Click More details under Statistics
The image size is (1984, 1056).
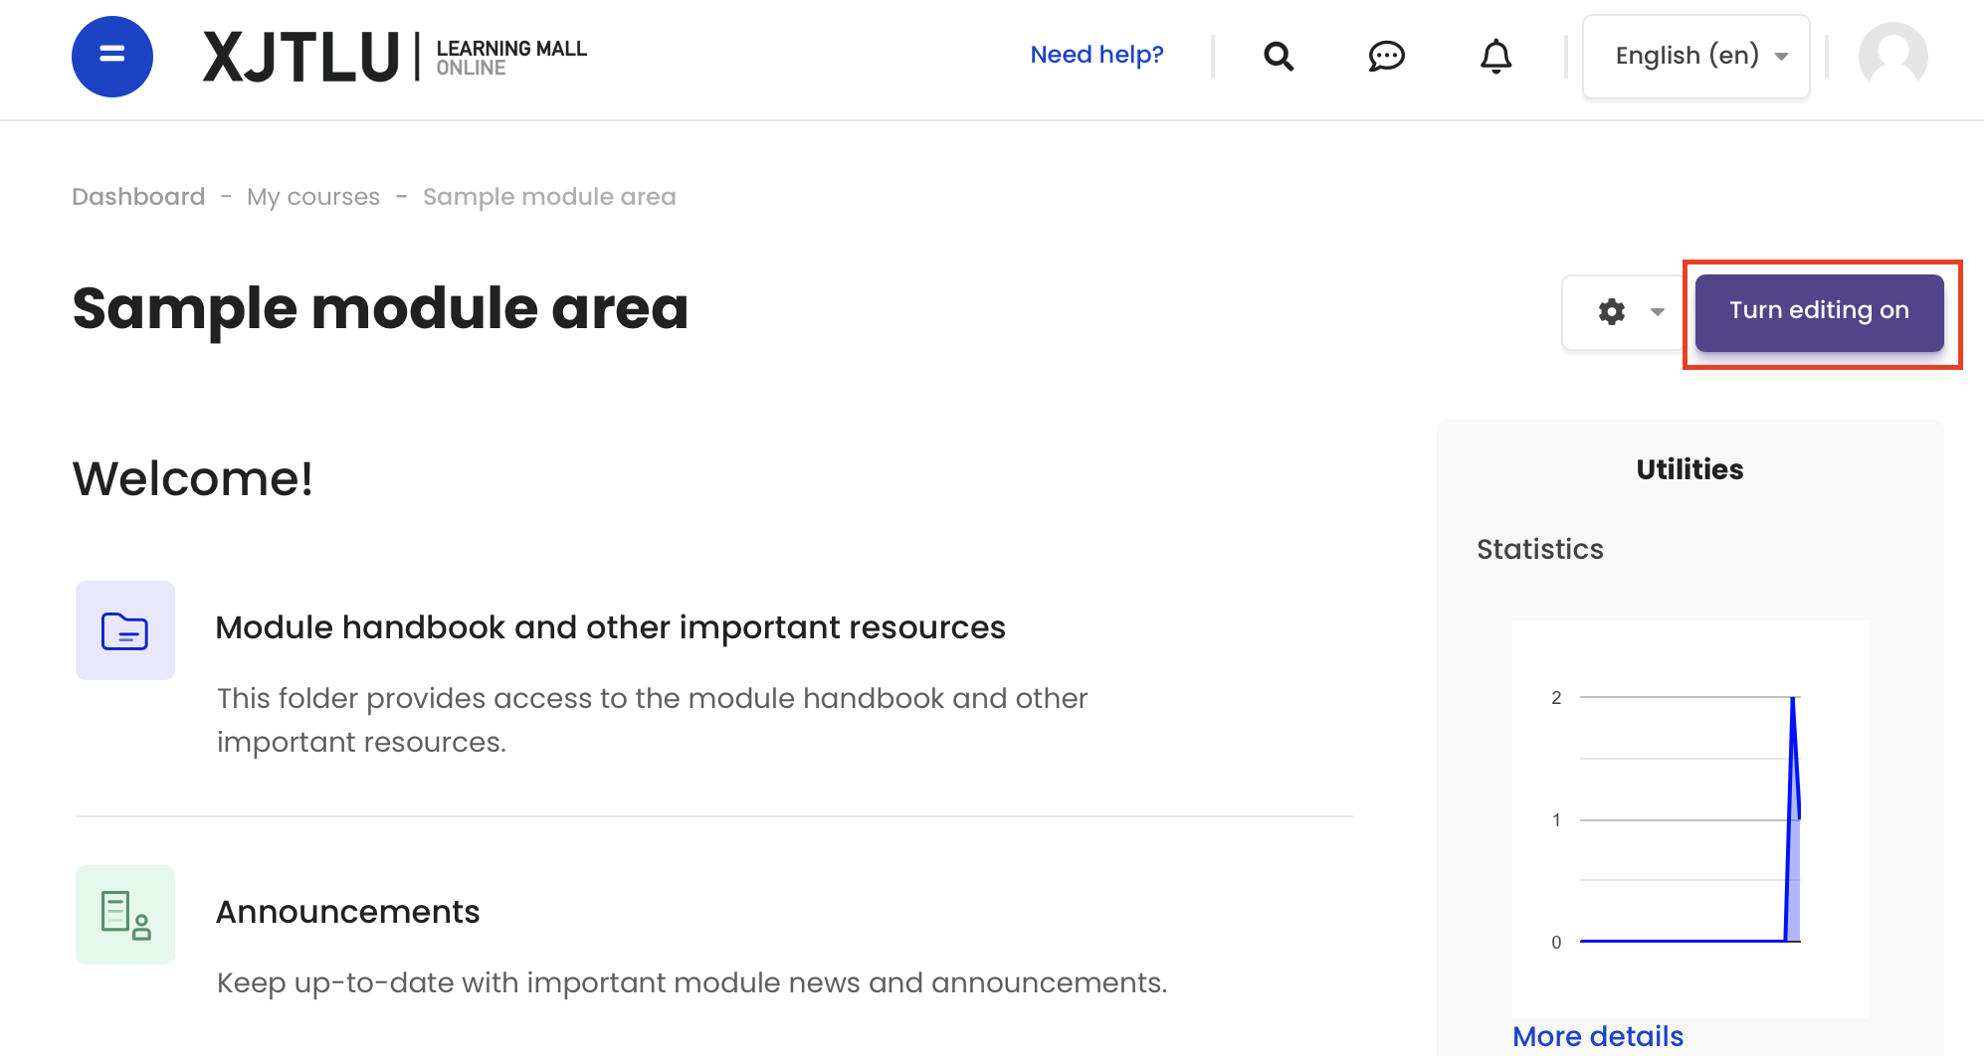point(1598,1036)
